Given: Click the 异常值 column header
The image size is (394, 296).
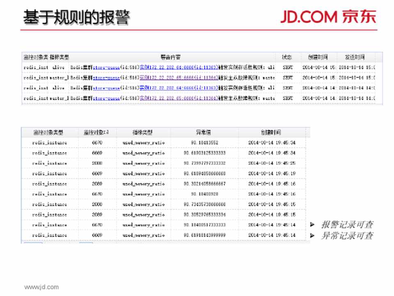Looking at the screenshot, I should pos(204,132).
